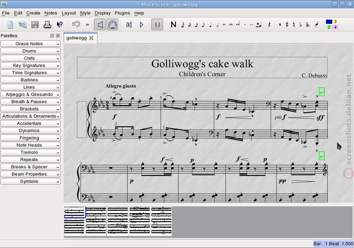Expand the Articulations & Ornaments palette
The height and width of the screenshot is (248, 354).
pos(31,116)
